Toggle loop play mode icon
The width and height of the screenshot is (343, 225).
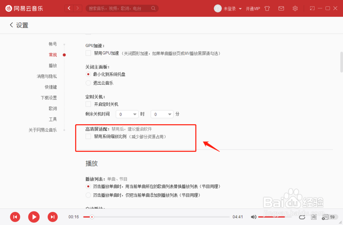302,217
